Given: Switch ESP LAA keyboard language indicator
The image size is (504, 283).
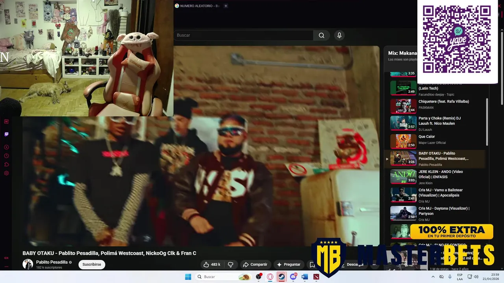Looking at the screenshot, I should click(460, 277).
